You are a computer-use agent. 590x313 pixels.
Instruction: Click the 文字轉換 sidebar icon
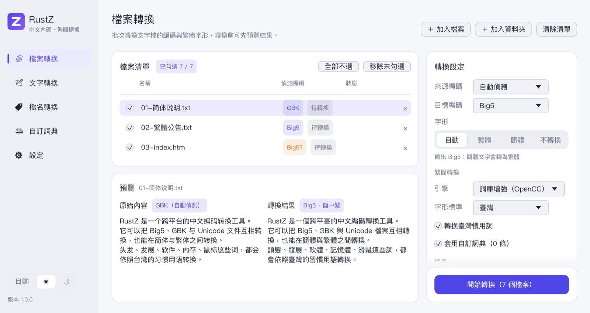point(19,83)
